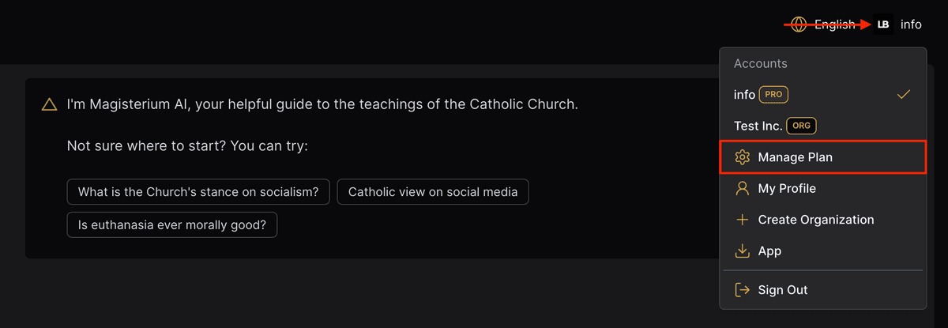Try the Catholic view on social media prompt
Screen dimensions: 948x328
click(x=433, y=192)
